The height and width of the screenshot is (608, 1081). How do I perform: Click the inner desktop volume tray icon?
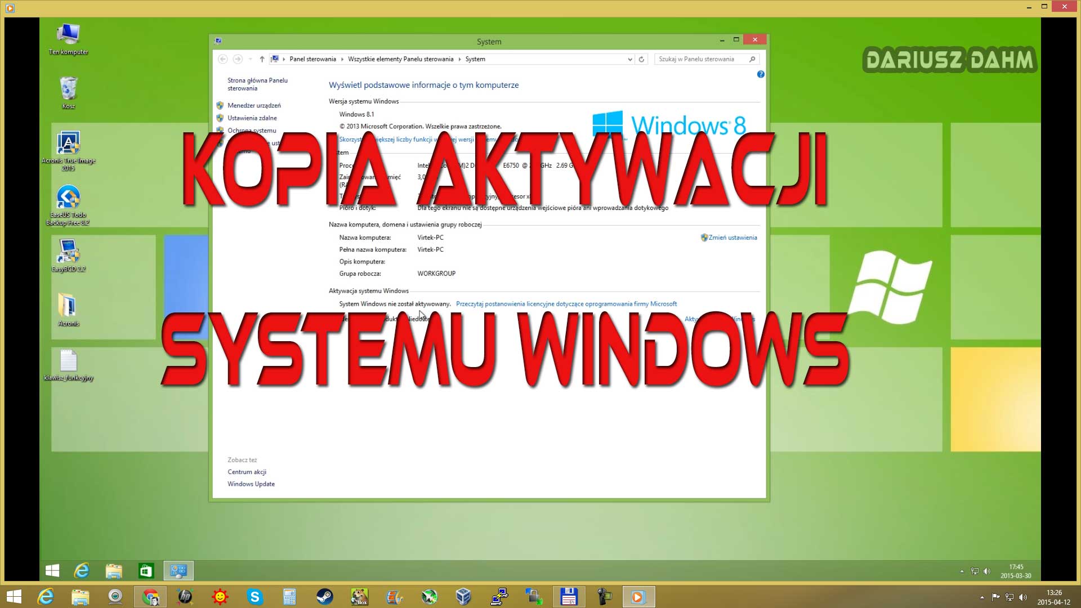tap(986, 571)
